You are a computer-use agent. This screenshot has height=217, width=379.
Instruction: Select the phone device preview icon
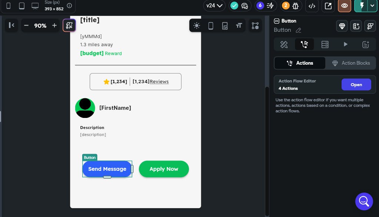8,6
